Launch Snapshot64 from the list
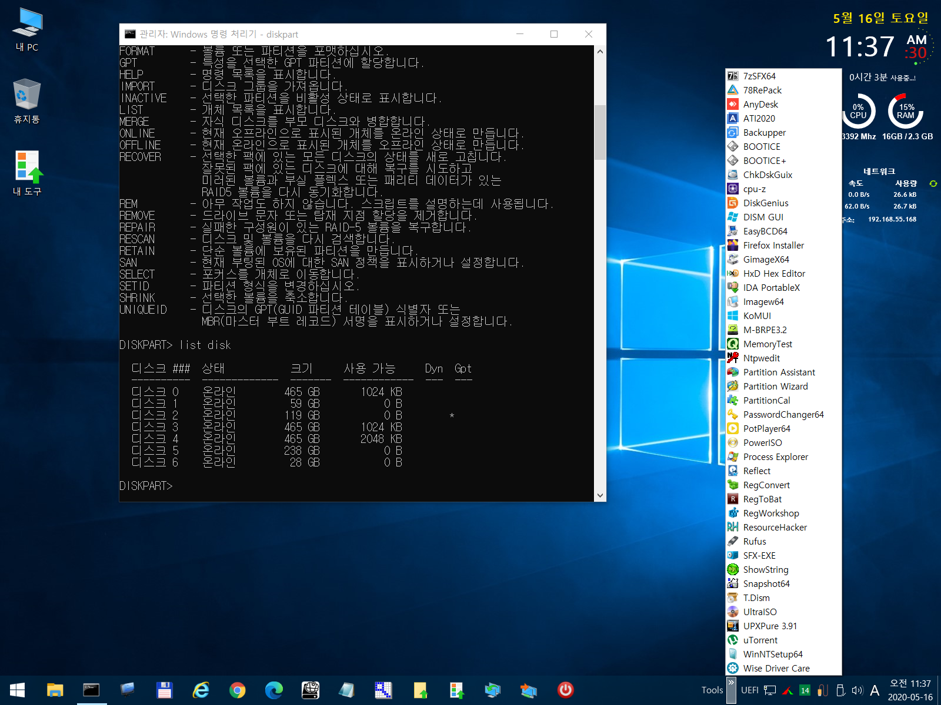 [x=783, y=583]
